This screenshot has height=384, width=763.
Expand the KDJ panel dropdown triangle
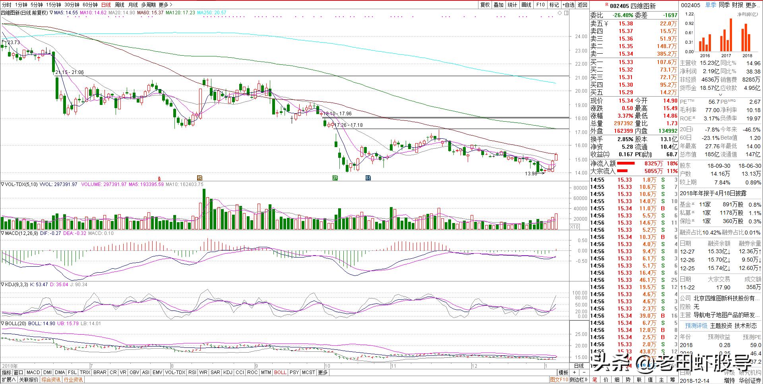(2, 285)
